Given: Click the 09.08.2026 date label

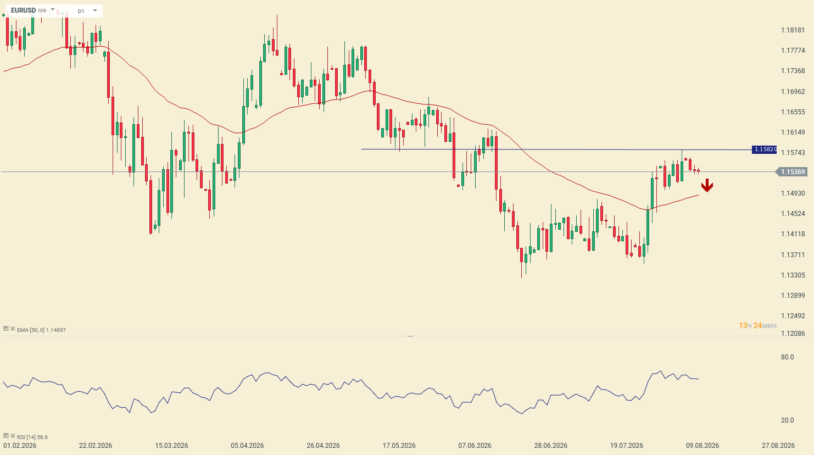Looking at the screenshot, I should (702, 446).
